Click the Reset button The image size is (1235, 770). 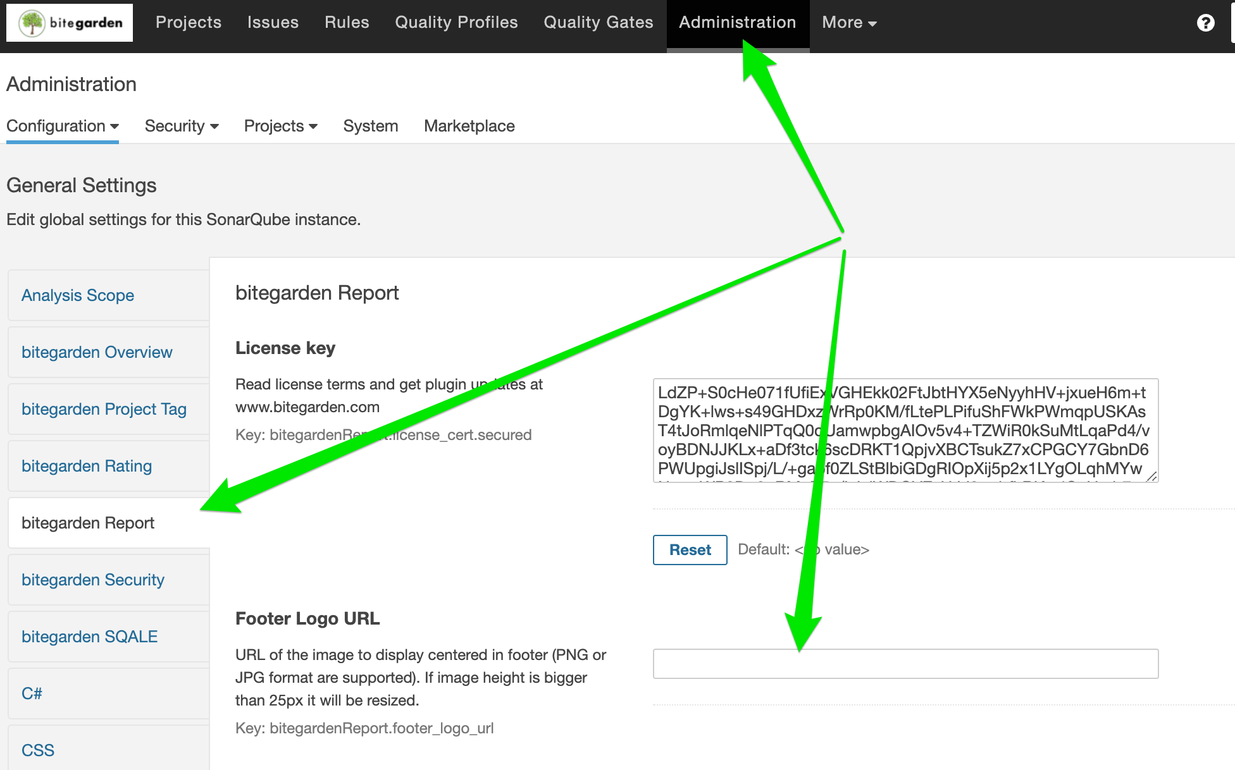point(690,550)
